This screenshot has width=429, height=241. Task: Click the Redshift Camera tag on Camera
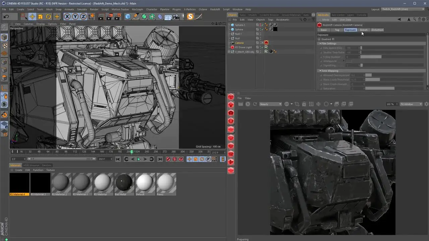(266, 43)
